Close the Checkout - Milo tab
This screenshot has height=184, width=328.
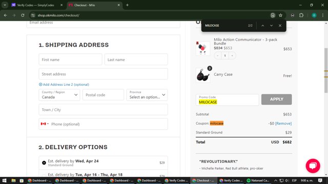click(118, 5)
